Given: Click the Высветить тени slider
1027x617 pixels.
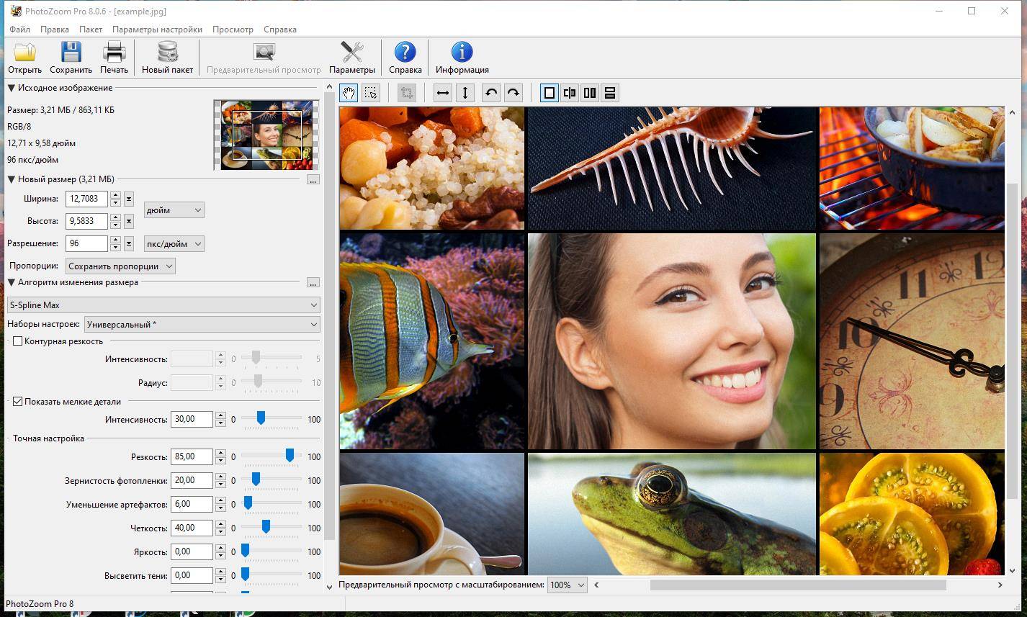Looking at the screenshot, I should tap(272, 575).
